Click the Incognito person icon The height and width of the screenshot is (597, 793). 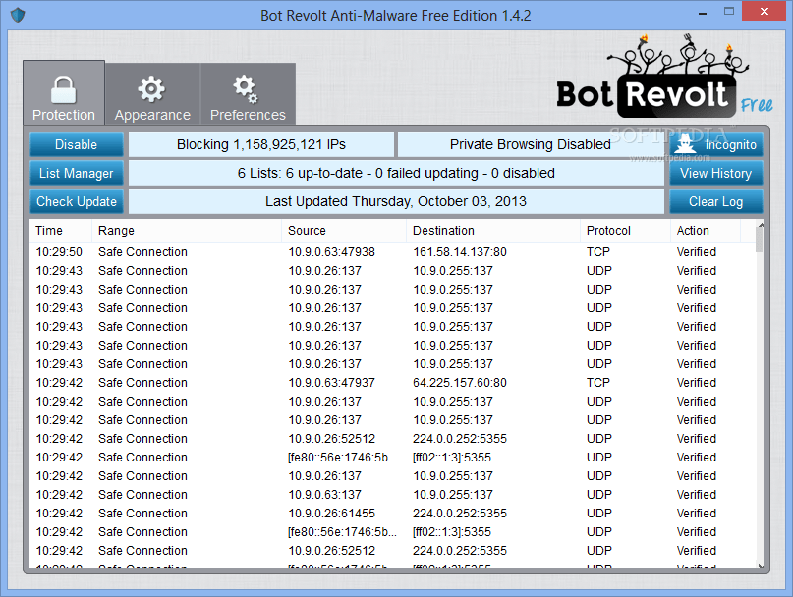[685, 143]
